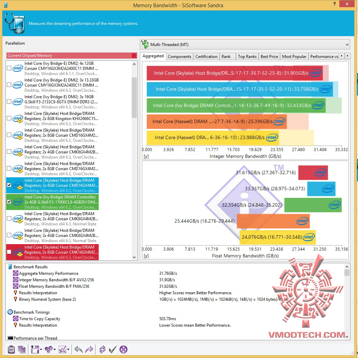Screen dimensions: 358x358
Task: Click the Intel logo on the yellow float bandwidth bar
Action: pos(309,237)
